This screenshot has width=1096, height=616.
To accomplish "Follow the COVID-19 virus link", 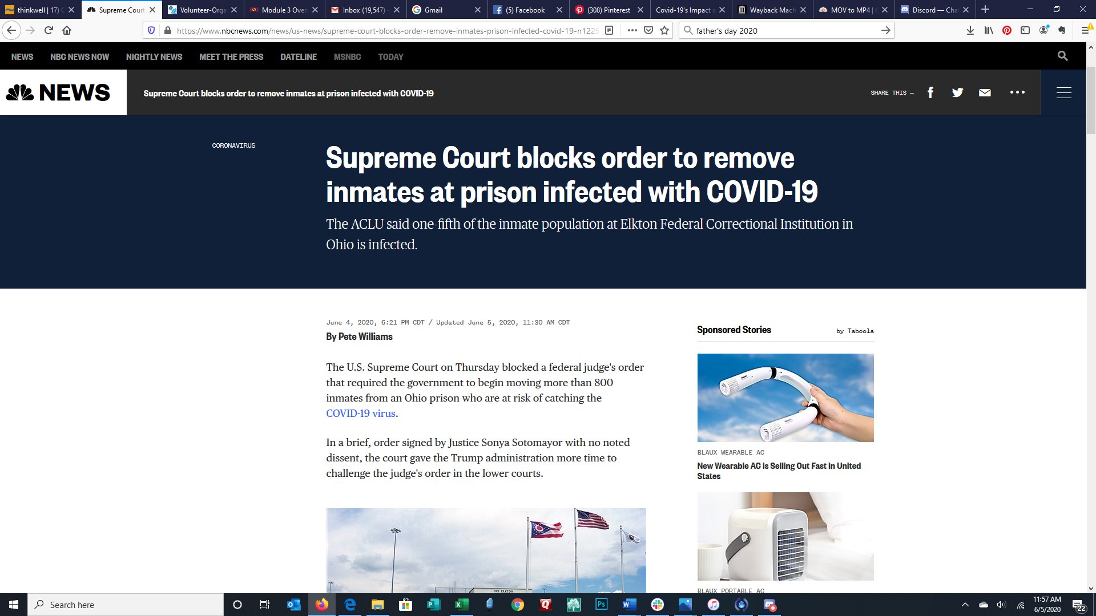I will point(361,414).
